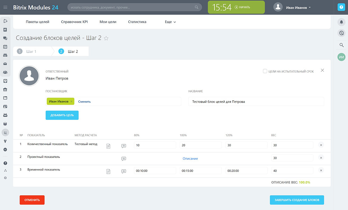Remove the Временной показатель row
The image size is (348, 210).
321,170
